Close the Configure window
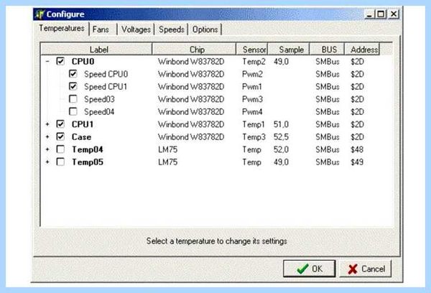 (x=394, y=14)
